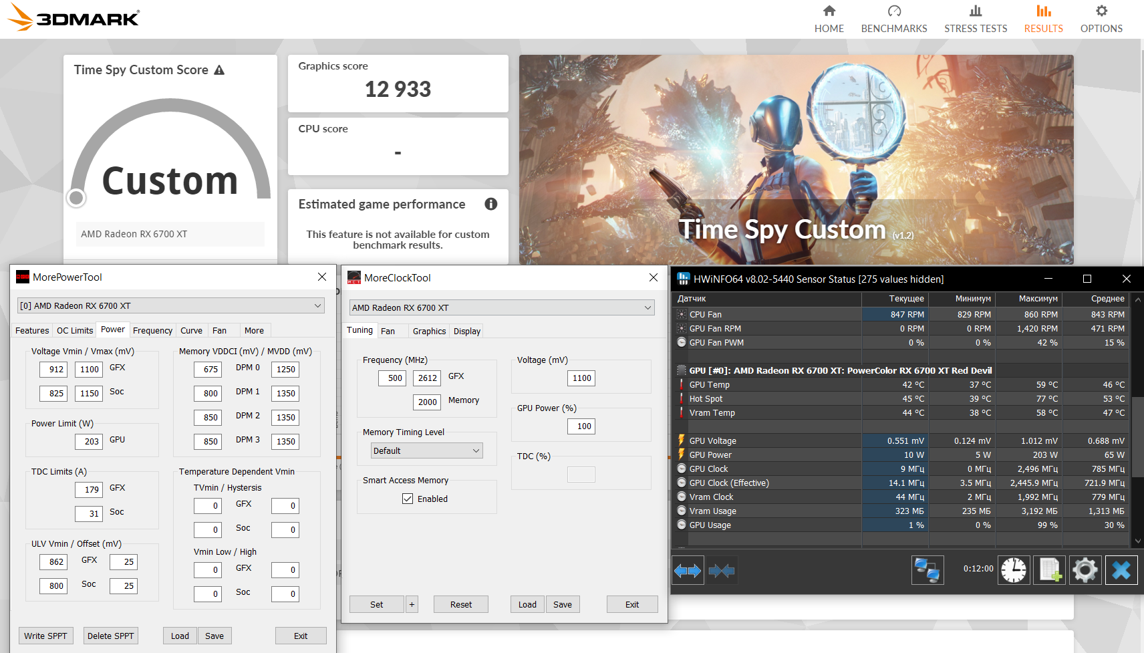Collapse the GPU [#0] RX 6700 XT sensor group
Viewport: 1144px width, 653px height.
682,370
